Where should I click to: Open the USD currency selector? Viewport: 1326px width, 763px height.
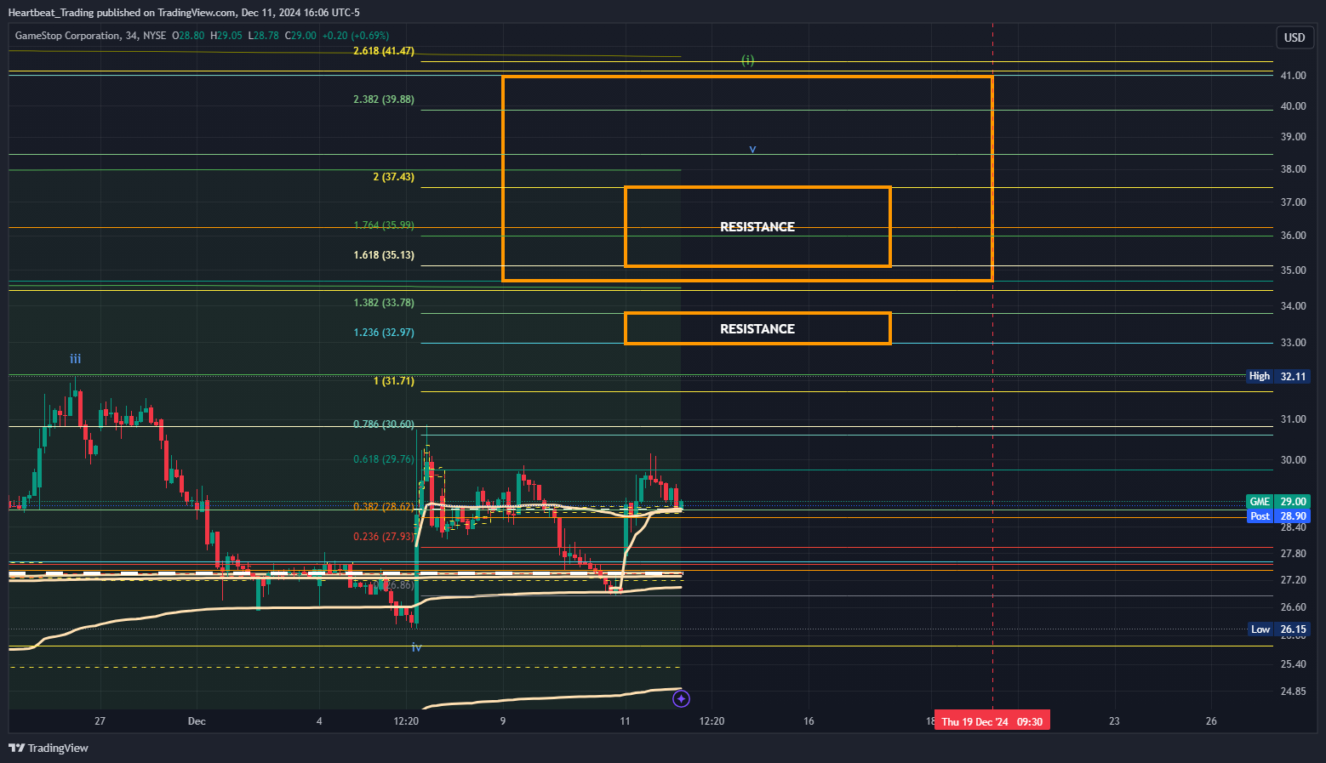click(x=1295, y=37)
